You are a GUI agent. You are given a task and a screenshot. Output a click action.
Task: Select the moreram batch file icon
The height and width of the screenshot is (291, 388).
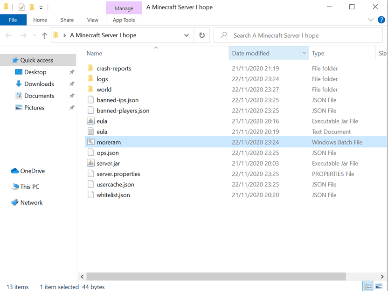[x=91, y=142]
